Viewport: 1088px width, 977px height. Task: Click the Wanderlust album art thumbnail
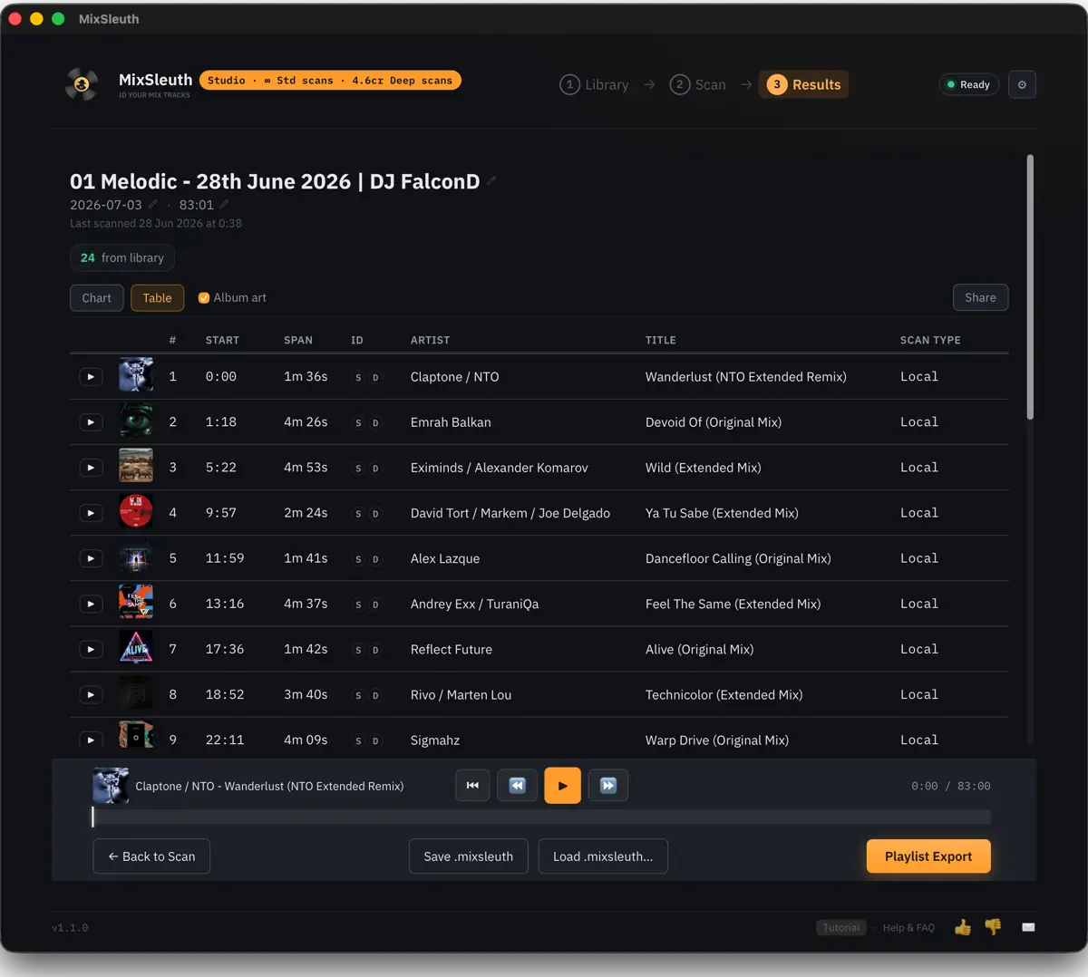coord(136,375)
